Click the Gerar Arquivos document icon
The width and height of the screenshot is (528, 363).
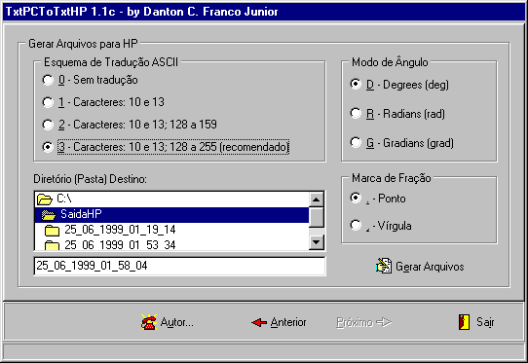(x=384, y=266)
